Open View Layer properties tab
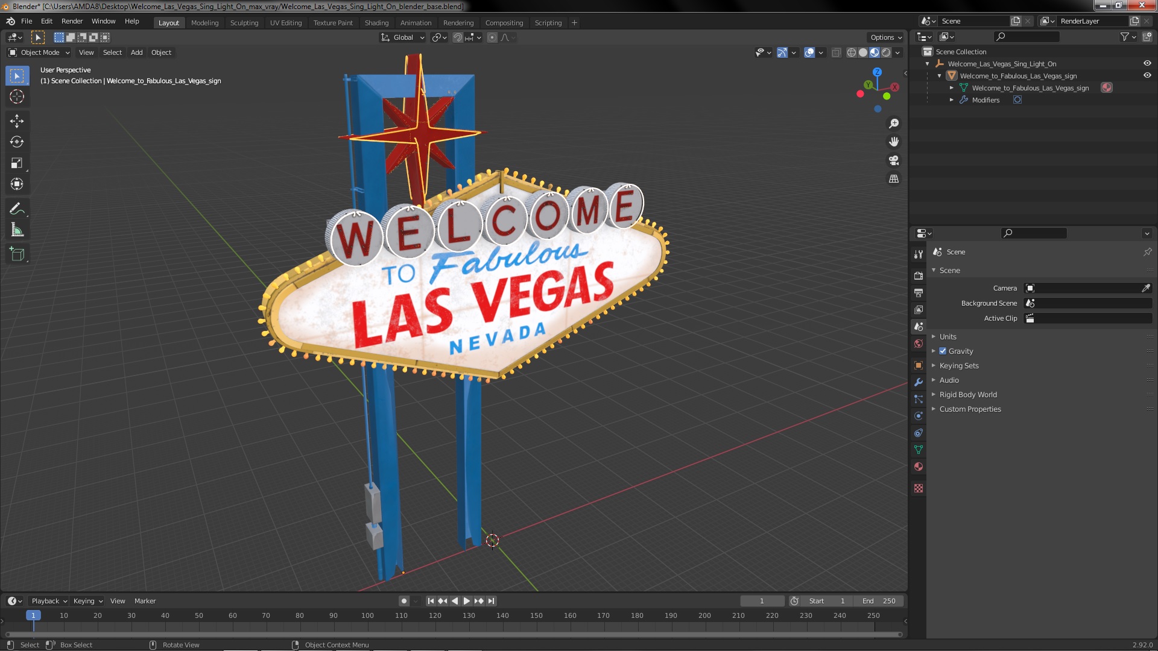Viewport: 1158px width, 651px height. click(919, 309)
